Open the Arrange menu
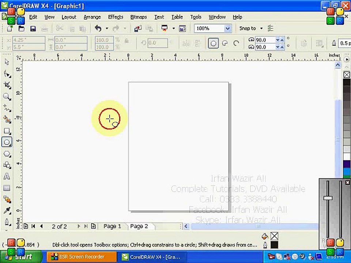The height and width of the screenshot is (263, 351). [92, 17]
